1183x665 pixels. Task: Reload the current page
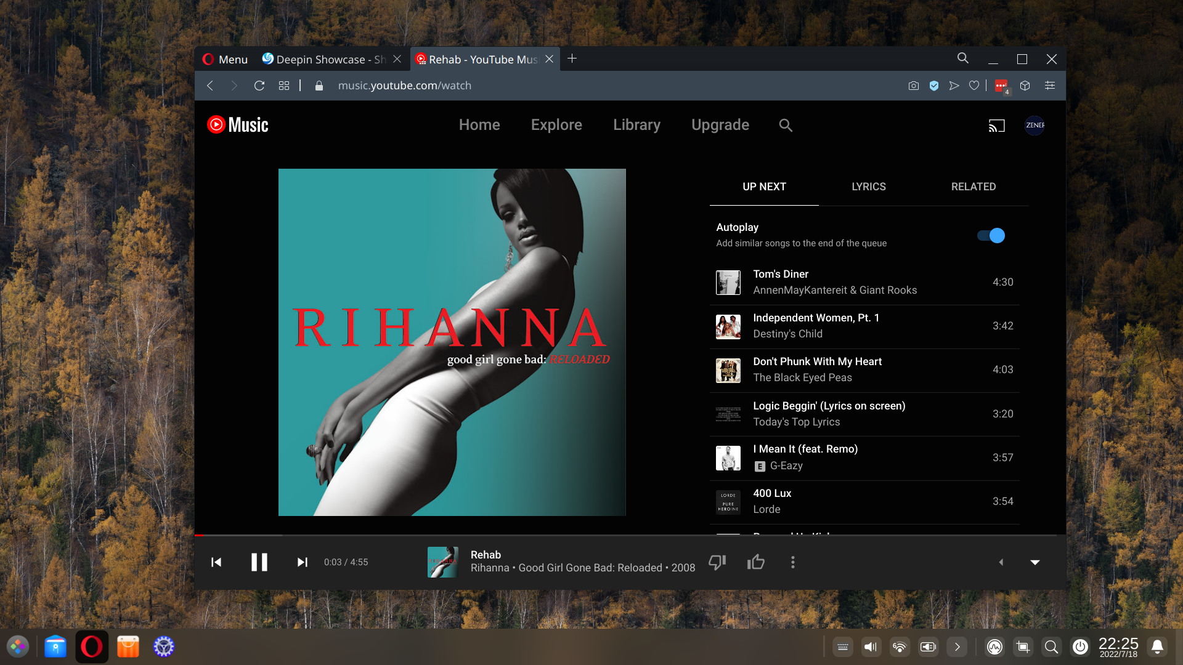pos(259,86)
